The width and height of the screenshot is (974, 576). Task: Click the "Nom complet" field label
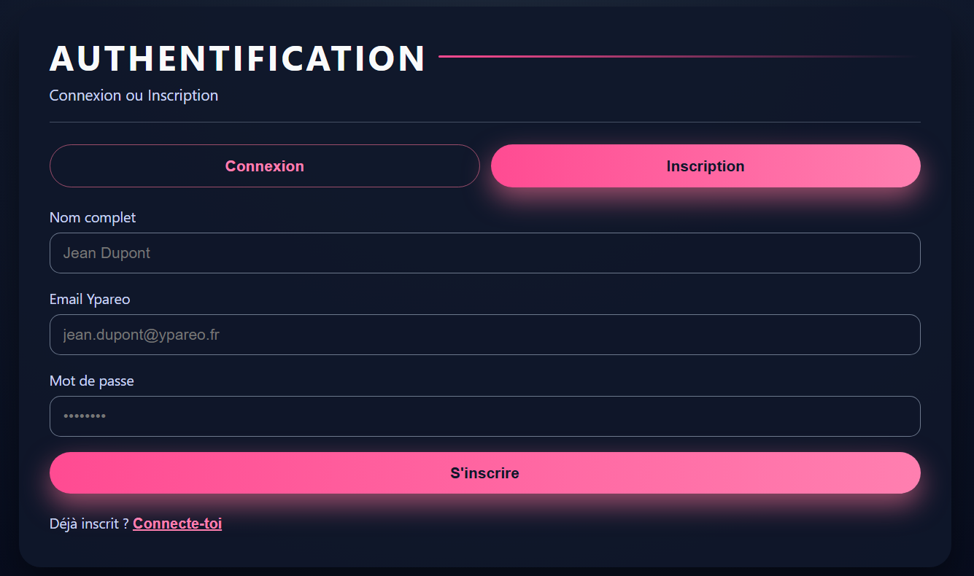[93, 217]
